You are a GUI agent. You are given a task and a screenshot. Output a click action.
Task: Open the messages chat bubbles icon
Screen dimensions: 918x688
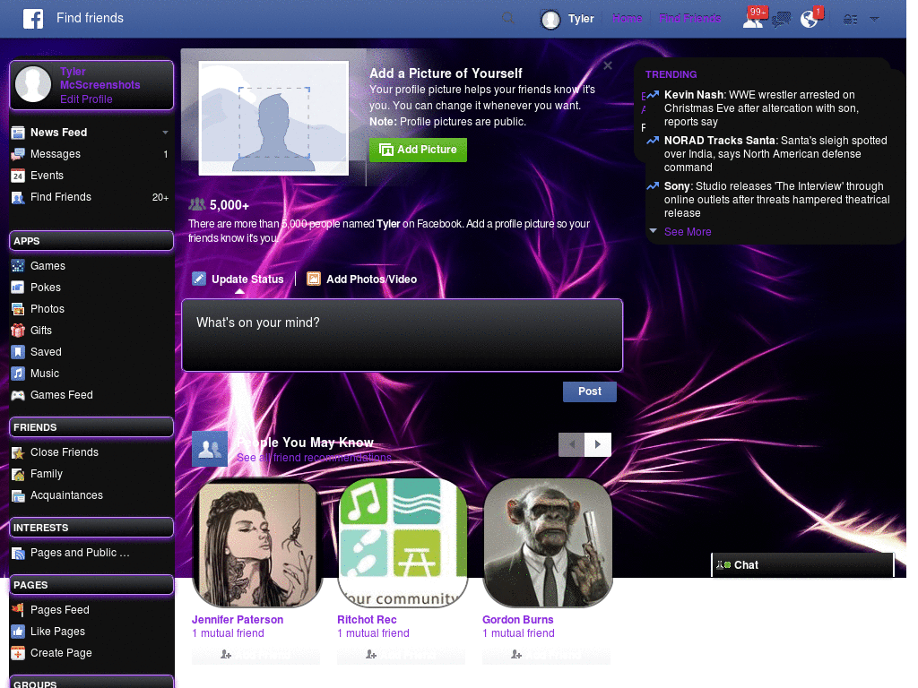pyautogui.click(x=781, y=20)
